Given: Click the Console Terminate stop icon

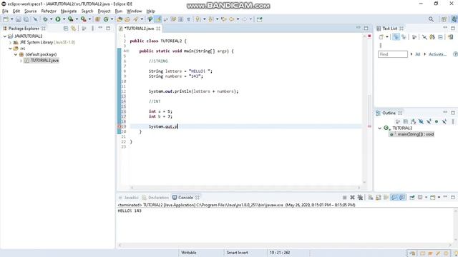Looking at the screenshot, I should 345,198.
